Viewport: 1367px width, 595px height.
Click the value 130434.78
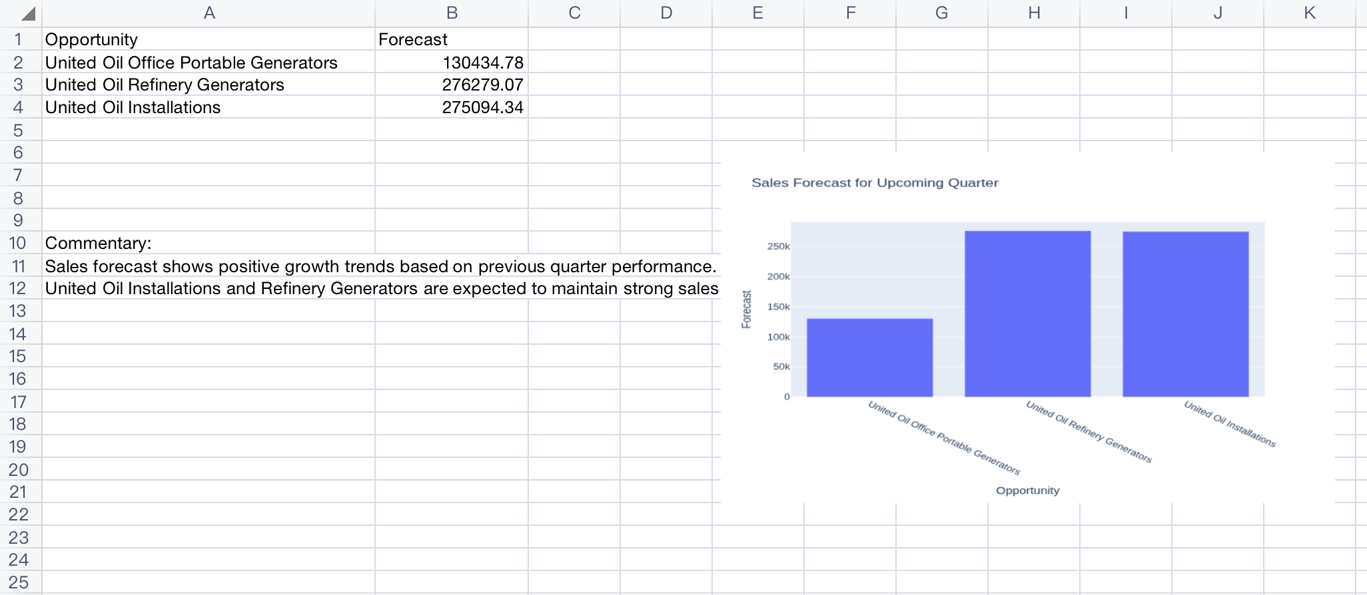[x=452, y=62]
